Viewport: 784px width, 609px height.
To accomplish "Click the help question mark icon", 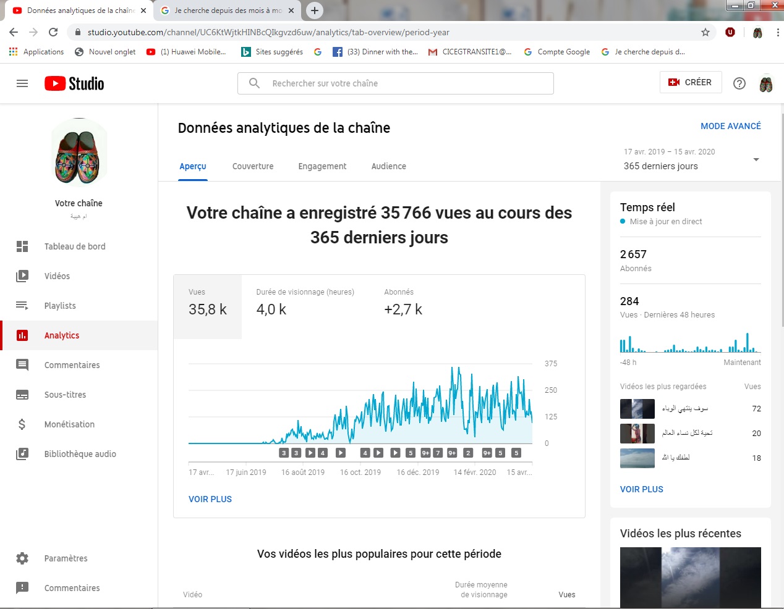I will [739, 83].
